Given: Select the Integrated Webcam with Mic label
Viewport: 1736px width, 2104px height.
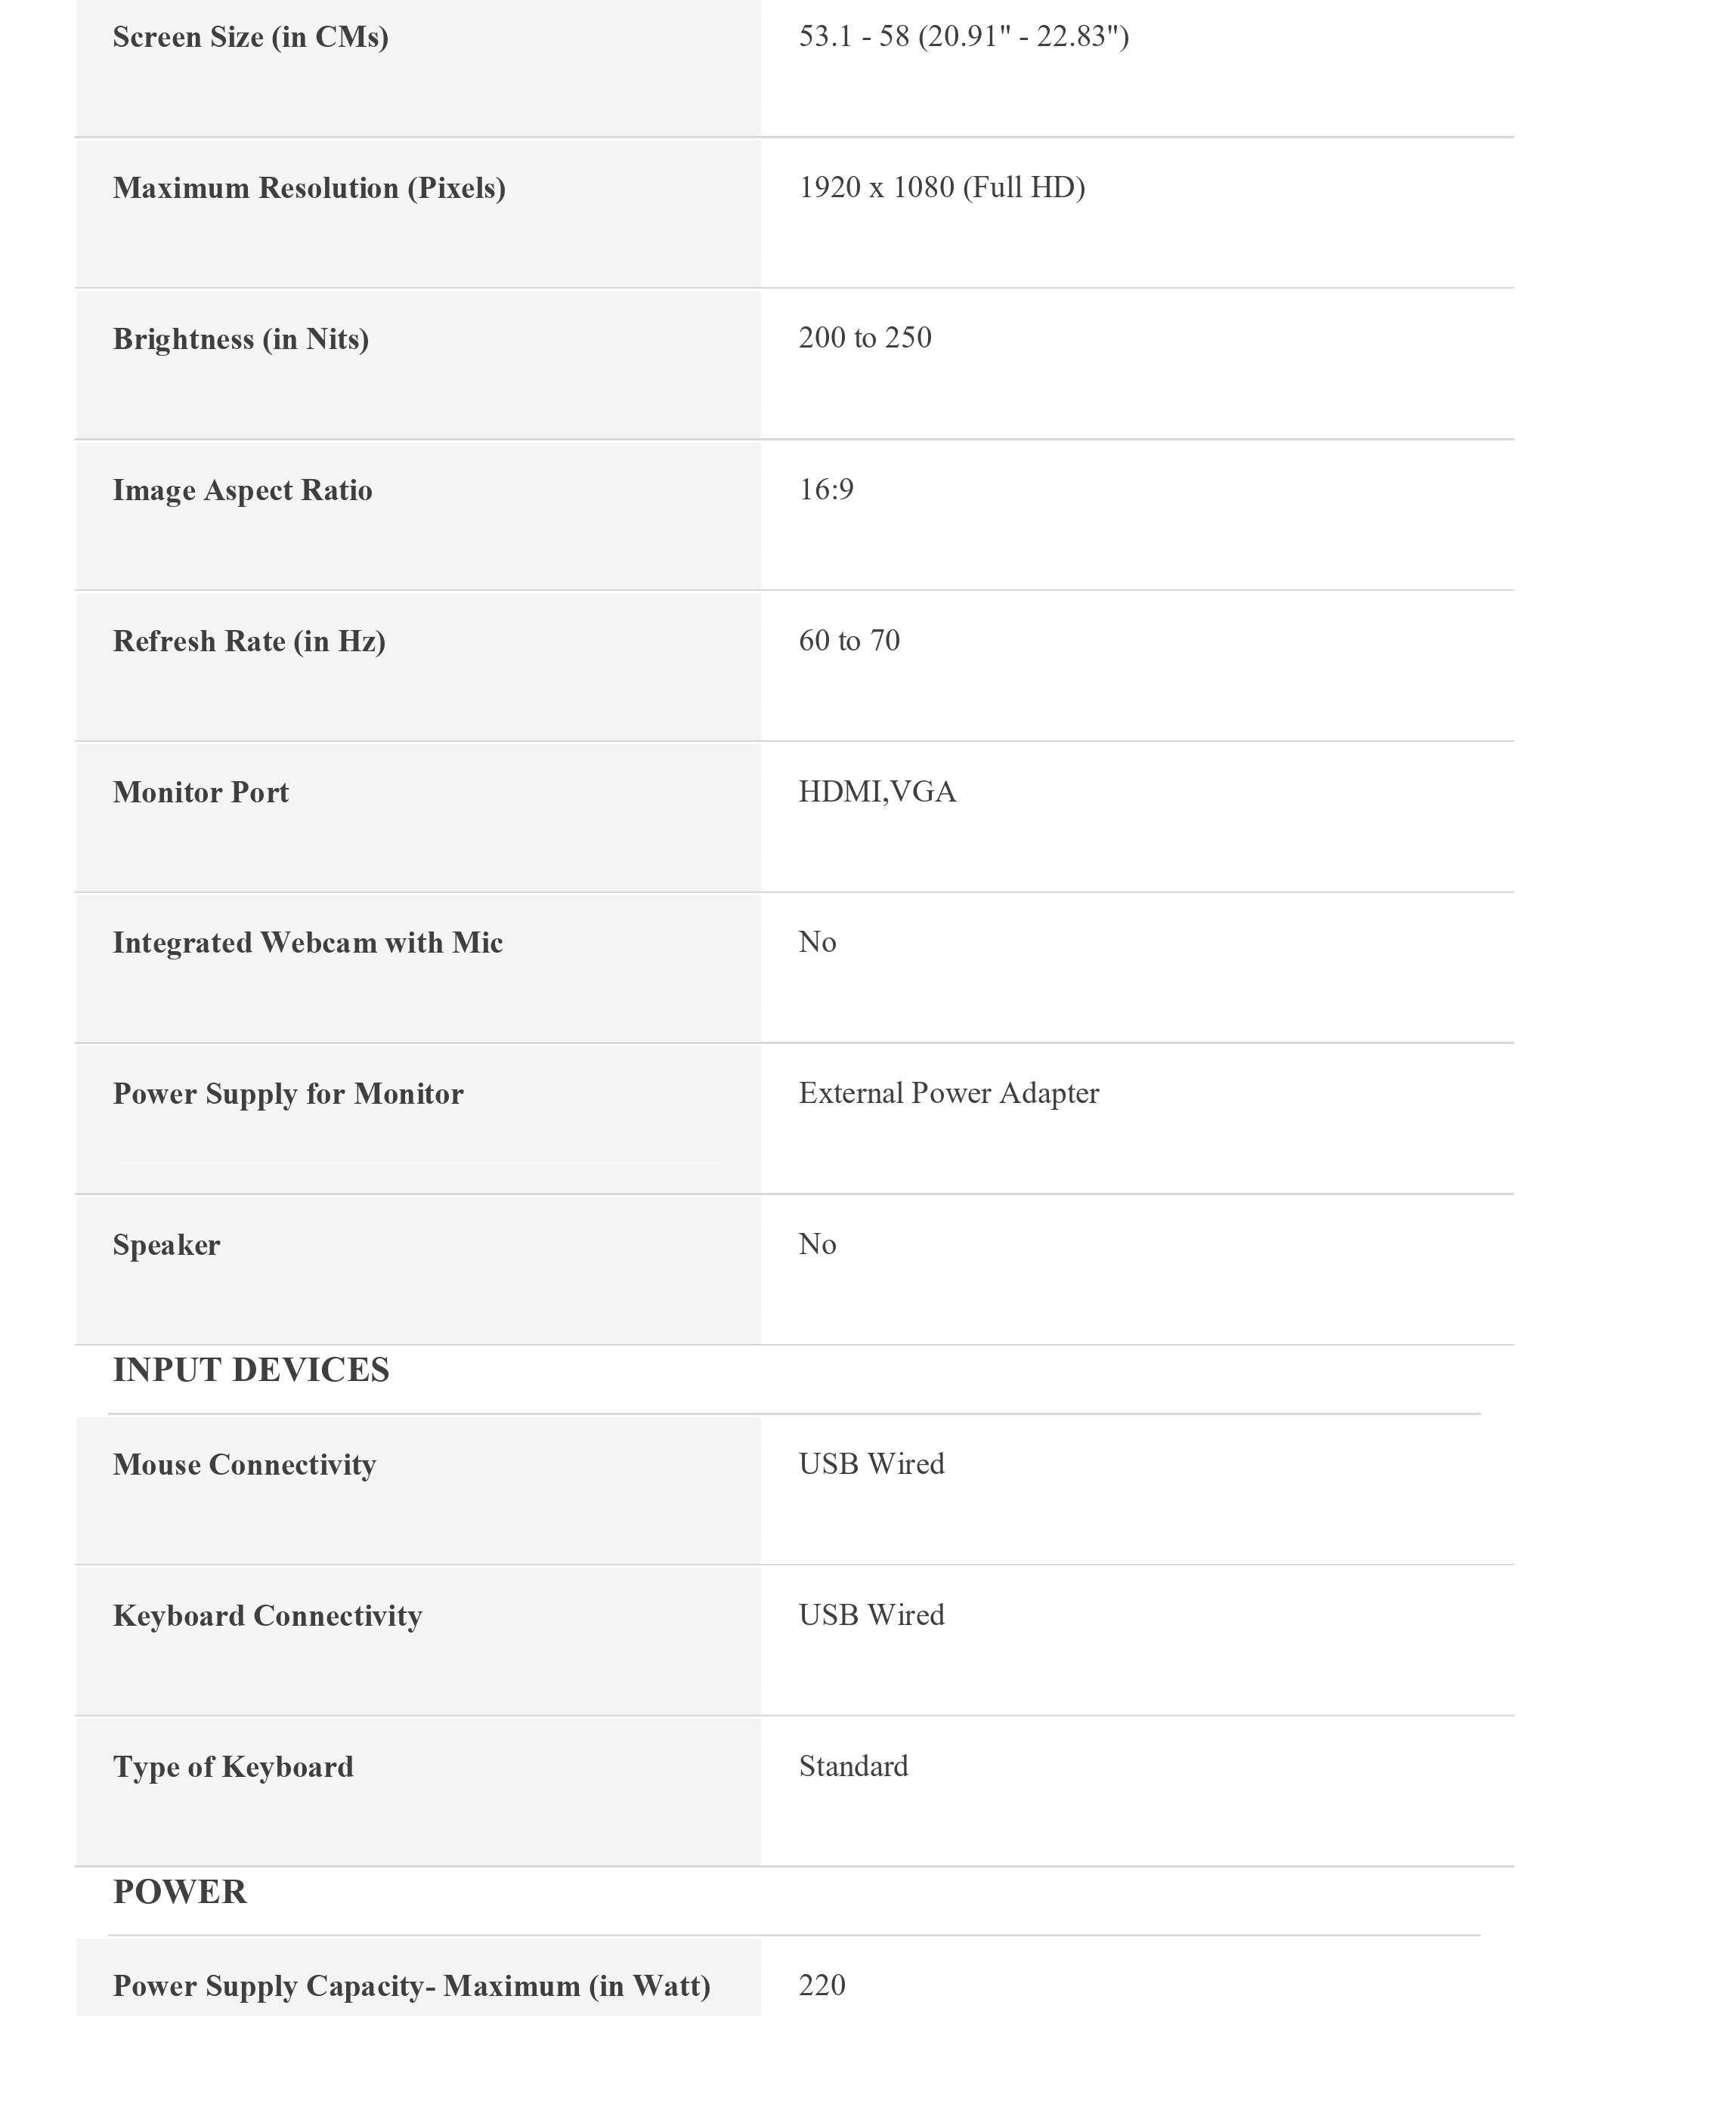Looking at the screenshot, I should 307,943.
